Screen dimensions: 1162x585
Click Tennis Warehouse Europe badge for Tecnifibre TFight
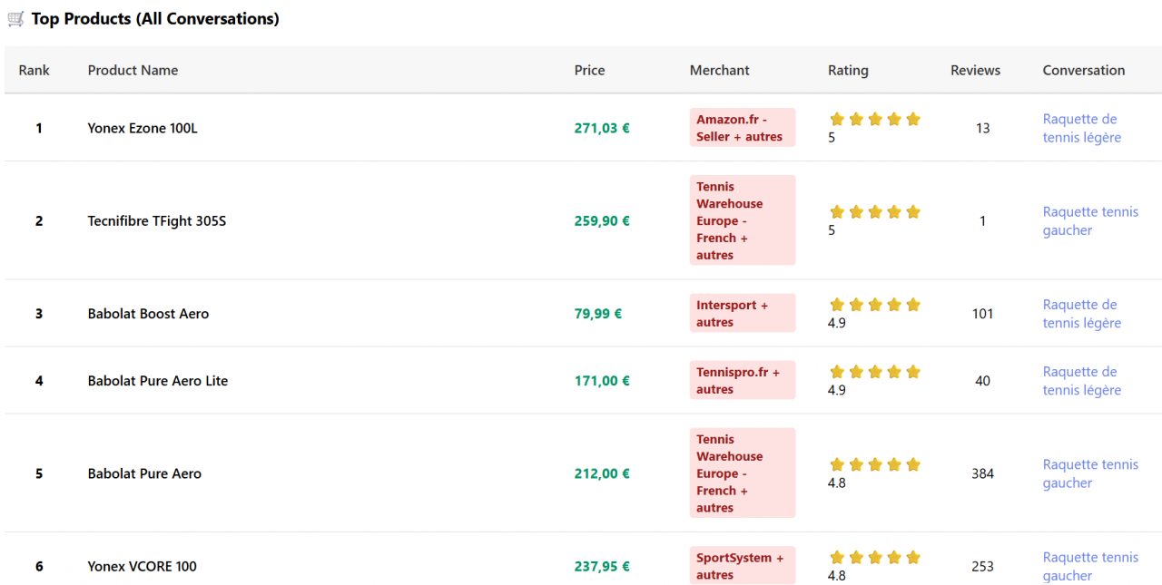click(x=743, y=220)
